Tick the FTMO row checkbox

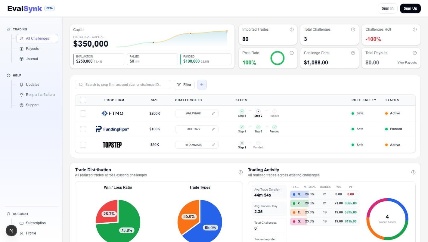[83, 113]
